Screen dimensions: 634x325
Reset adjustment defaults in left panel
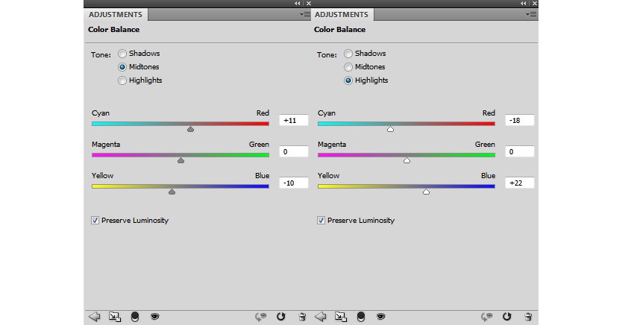click(x=281, y=317)
